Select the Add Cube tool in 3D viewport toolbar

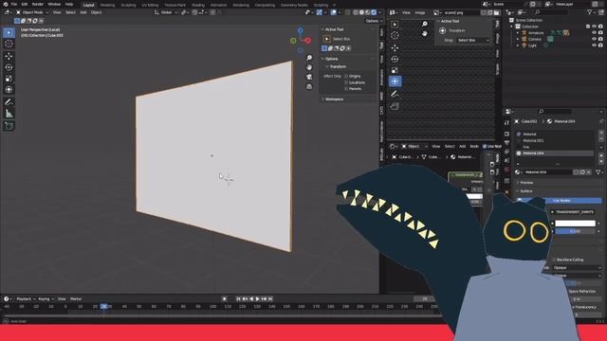coord(9,126)
